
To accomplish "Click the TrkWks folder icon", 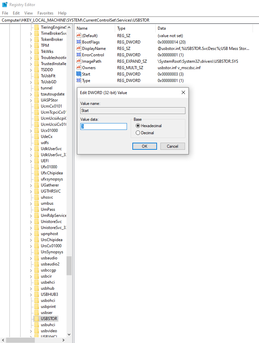I will (x=36, y=51).
